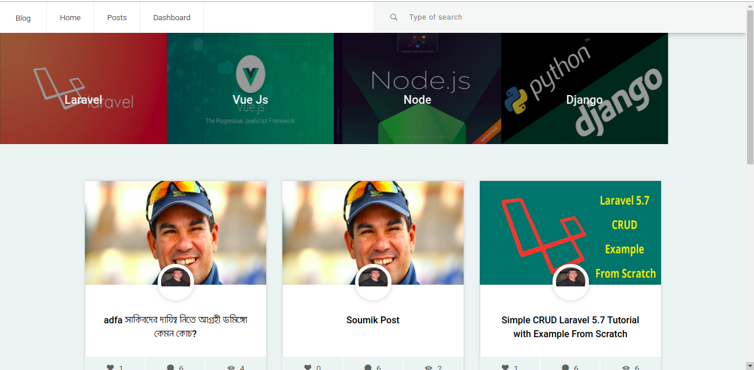Go to the Home nav item
Viewport: 754px width, 370px height.
[70, 17]
